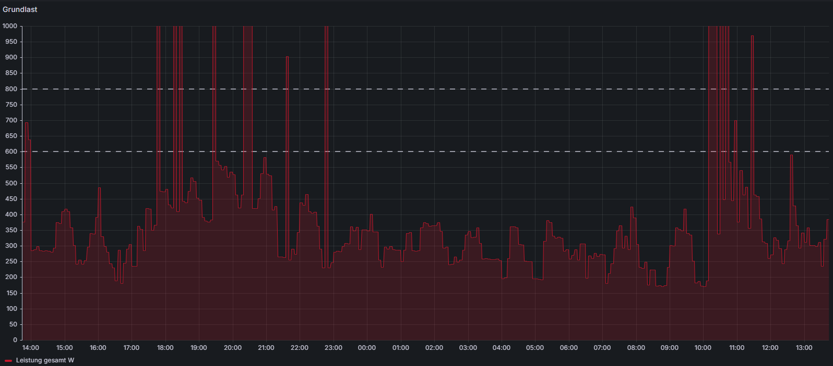Viewport: 833px width, 366px height.
Task: Select the 11:00 time axis label
Action: 737,348
